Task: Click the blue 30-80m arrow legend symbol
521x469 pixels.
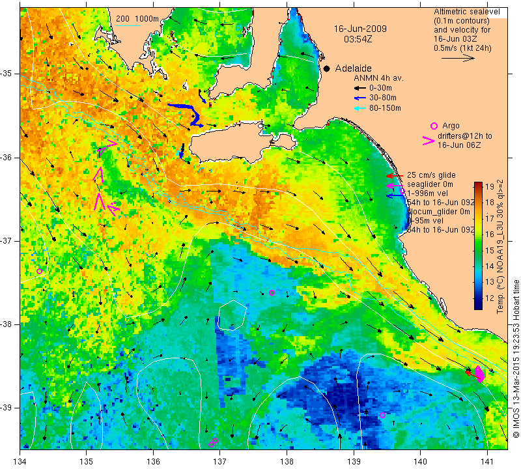Action: tap(360, 98)
